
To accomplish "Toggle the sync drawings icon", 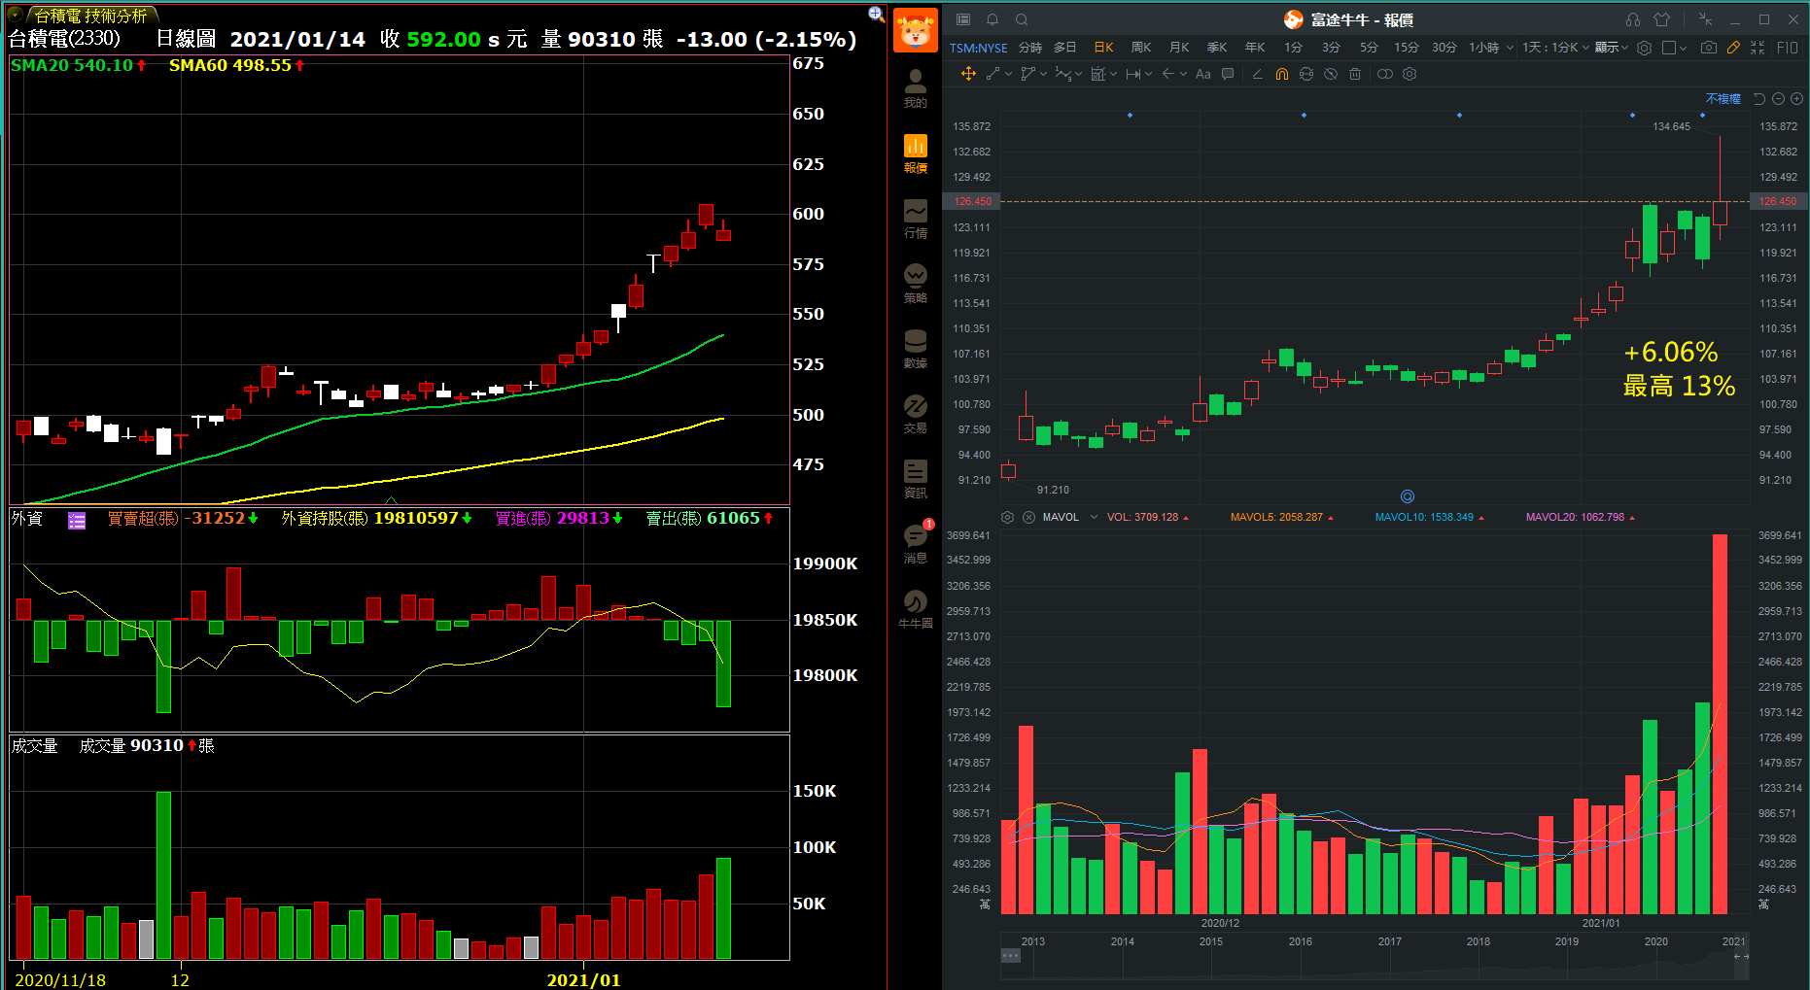I will pos(1306,74).
